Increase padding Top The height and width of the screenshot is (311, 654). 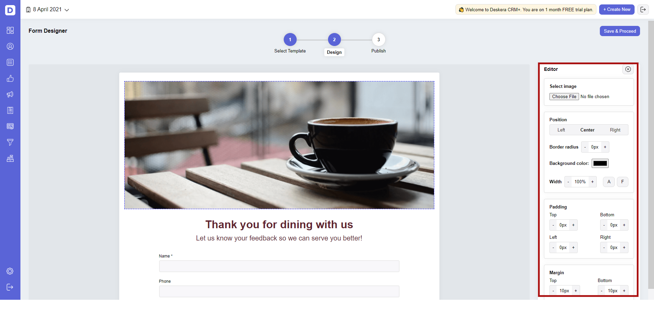[x=573, y=225]
